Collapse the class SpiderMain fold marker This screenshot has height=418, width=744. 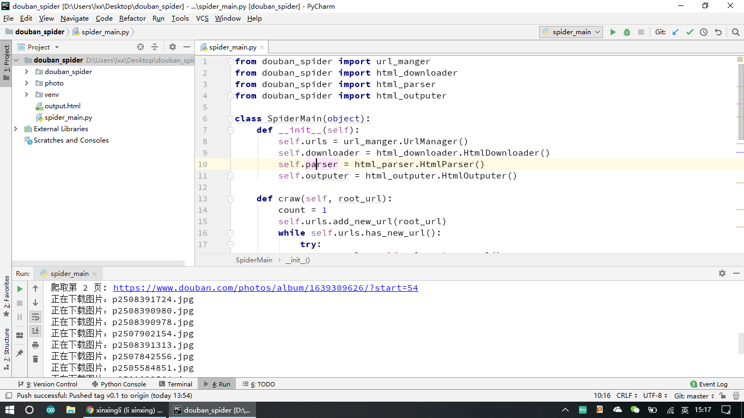tap(230, 119)
